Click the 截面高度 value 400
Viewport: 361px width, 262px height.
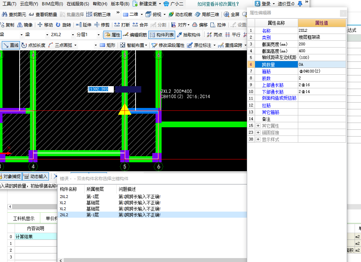pyautogui.click(x=322, y=51)
